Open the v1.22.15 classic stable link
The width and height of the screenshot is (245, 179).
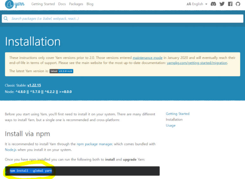(x=34, y=85)
